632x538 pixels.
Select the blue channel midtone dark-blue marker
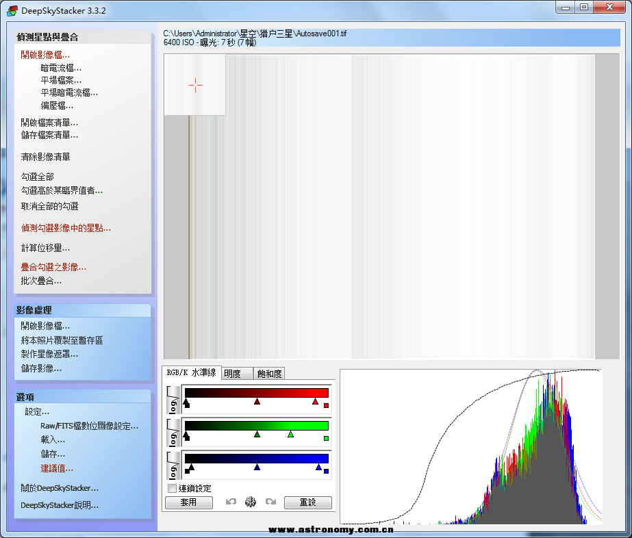257,467
